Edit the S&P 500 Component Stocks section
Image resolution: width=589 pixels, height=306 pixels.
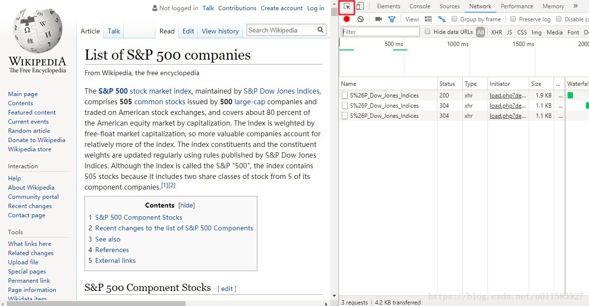click(x=227, y=289)
